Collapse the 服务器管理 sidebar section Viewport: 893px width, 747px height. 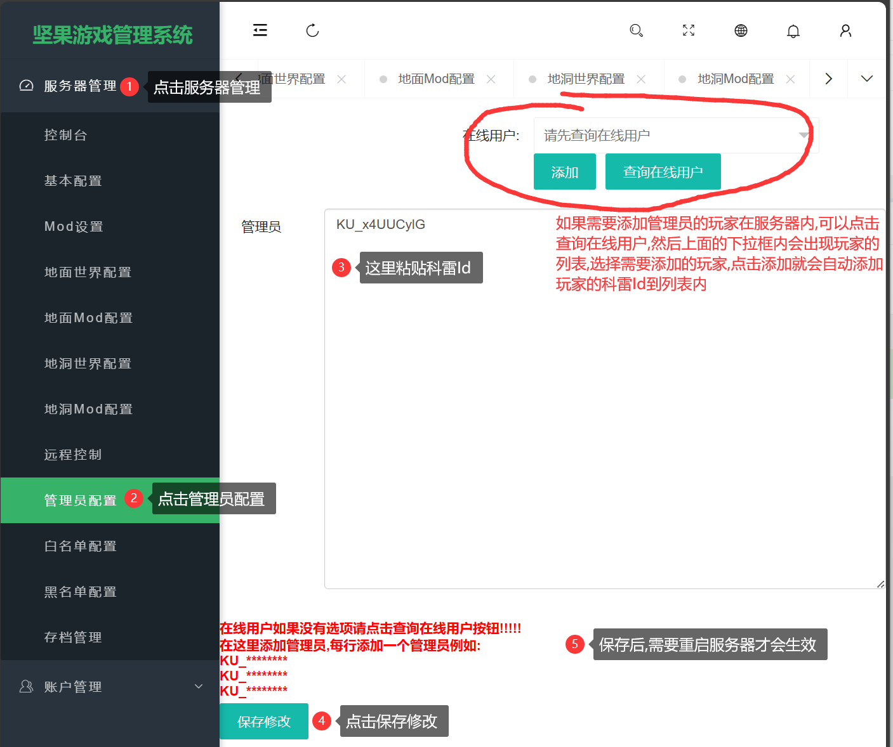pos(110,86)
